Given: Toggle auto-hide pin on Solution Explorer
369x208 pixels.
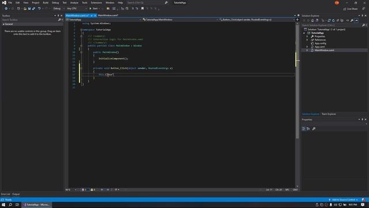Looking at the screenshot, I should (x=363, y=16).
